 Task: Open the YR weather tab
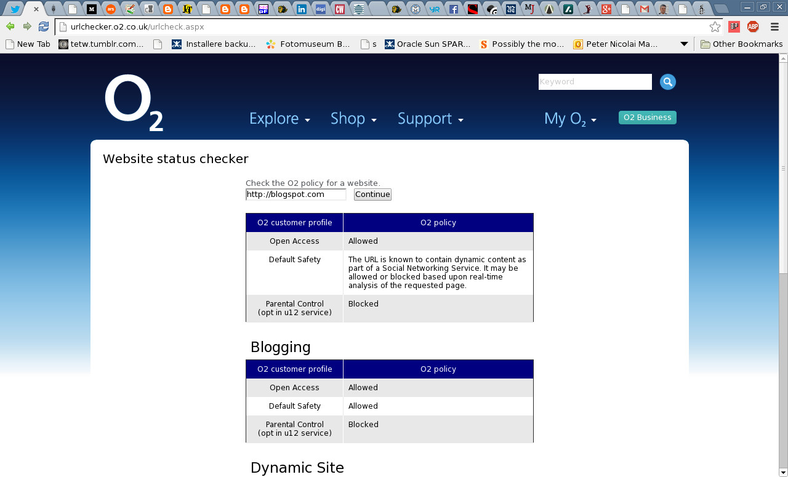coord(435,9)
